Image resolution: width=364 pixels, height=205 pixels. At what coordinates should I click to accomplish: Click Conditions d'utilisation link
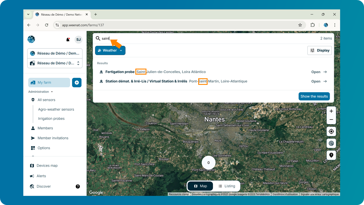pos(285,194)
